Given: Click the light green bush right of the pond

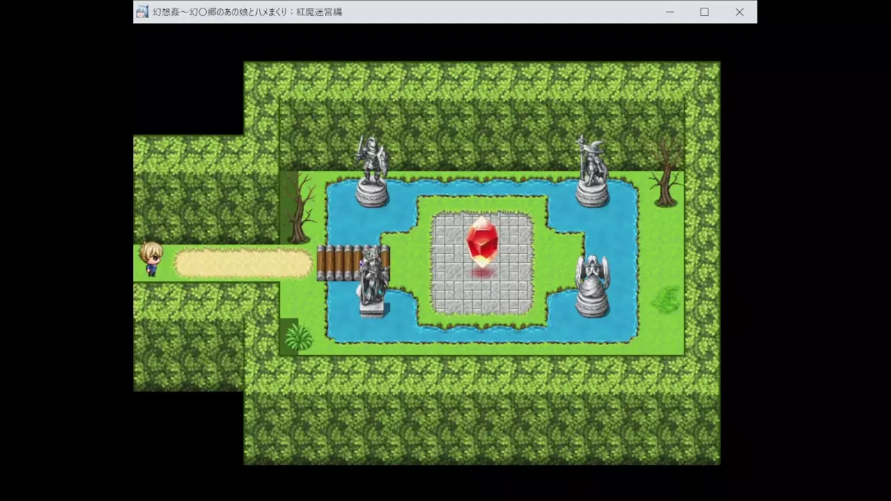Looking at the screenshot, I should [x=665, y=299].
